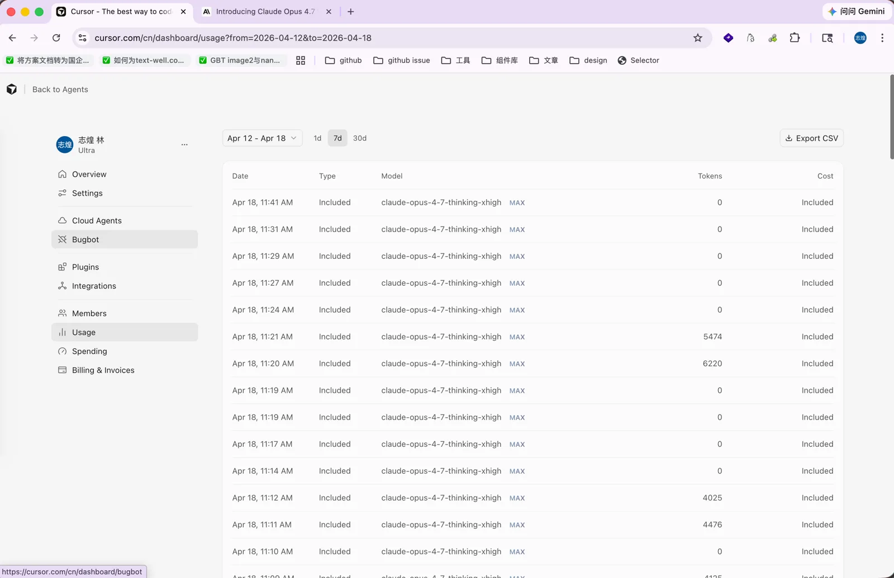Bookmark this page with the star icon
This screenshot has width=894, height=578.
[698, 38]
